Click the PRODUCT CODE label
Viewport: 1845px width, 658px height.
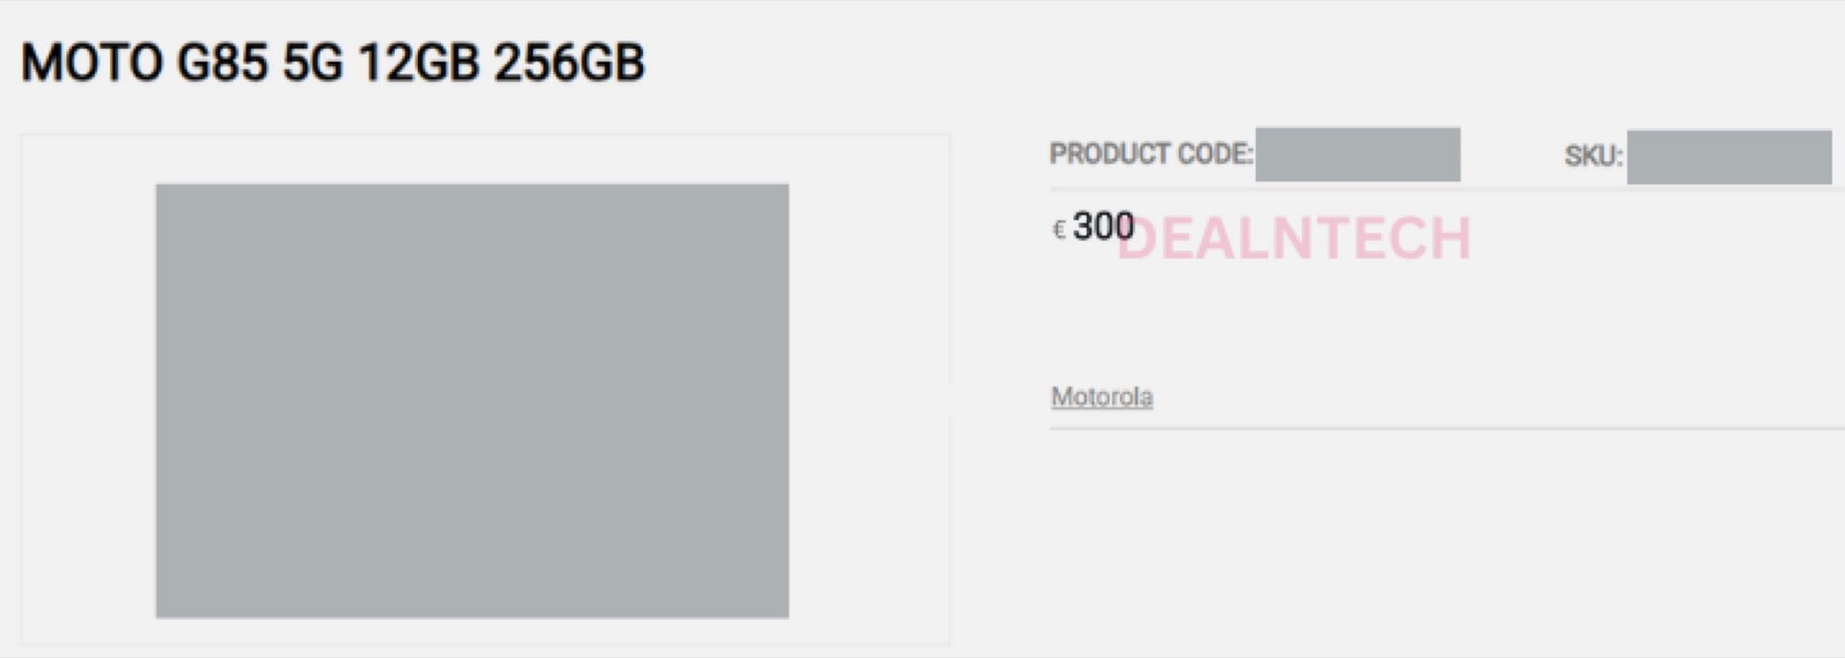tap(1150, 154)
